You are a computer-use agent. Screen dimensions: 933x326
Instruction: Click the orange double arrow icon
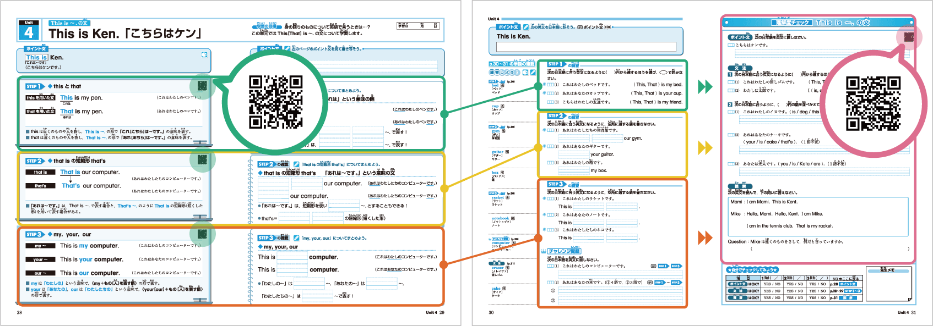click(705, 237)
